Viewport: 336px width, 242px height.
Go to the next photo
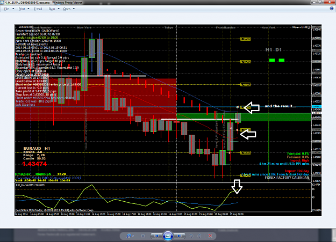tap(180, 236)
